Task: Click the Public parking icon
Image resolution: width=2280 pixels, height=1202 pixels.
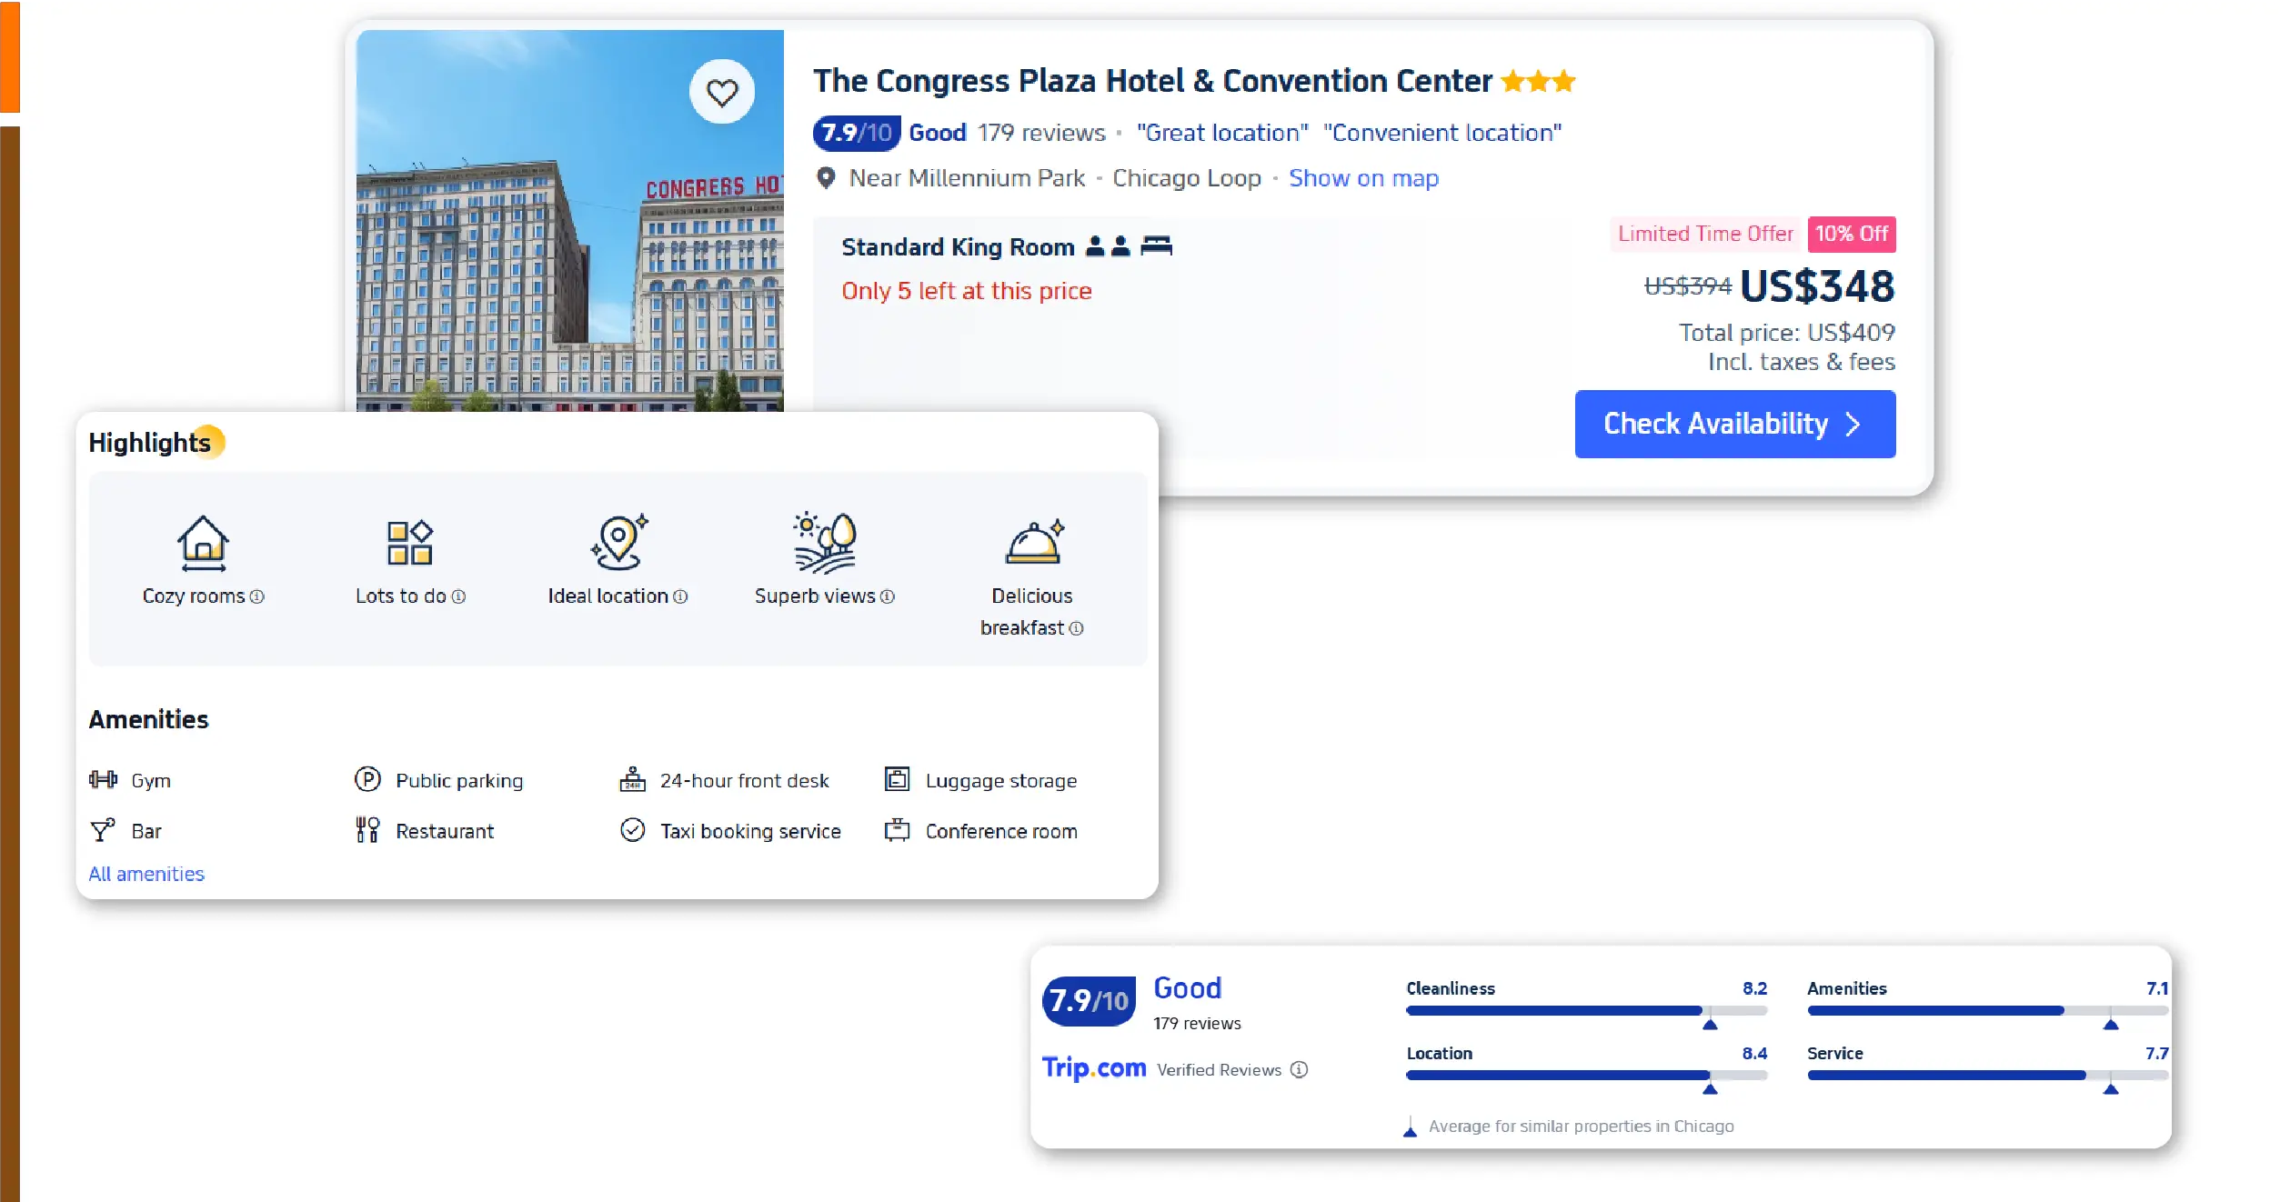Action: click(367, 779)
